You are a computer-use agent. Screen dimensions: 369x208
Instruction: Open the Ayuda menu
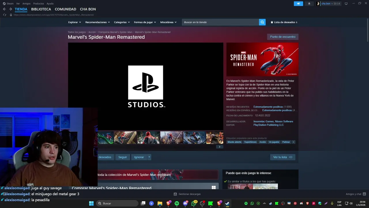click(50, 4)
